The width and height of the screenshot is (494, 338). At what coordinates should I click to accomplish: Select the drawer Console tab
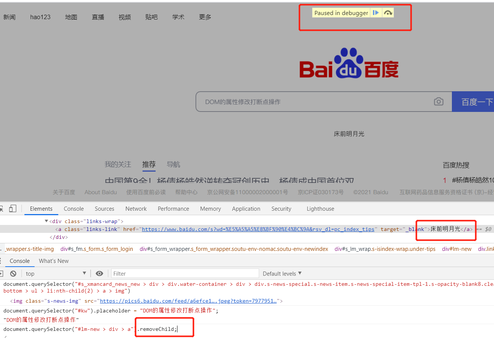point(20,261)
